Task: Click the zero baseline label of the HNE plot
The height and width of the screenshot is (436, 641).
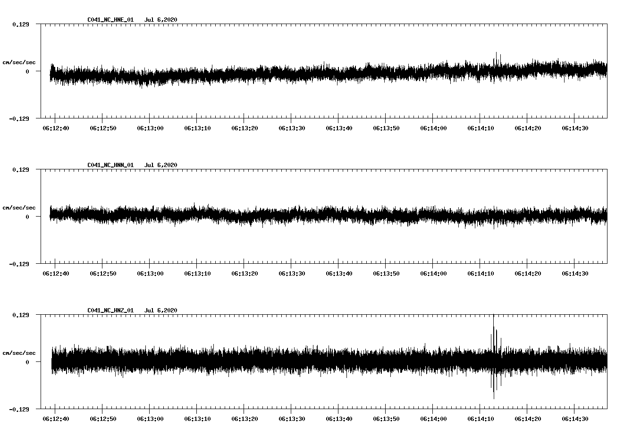Action: coord(27,71)
